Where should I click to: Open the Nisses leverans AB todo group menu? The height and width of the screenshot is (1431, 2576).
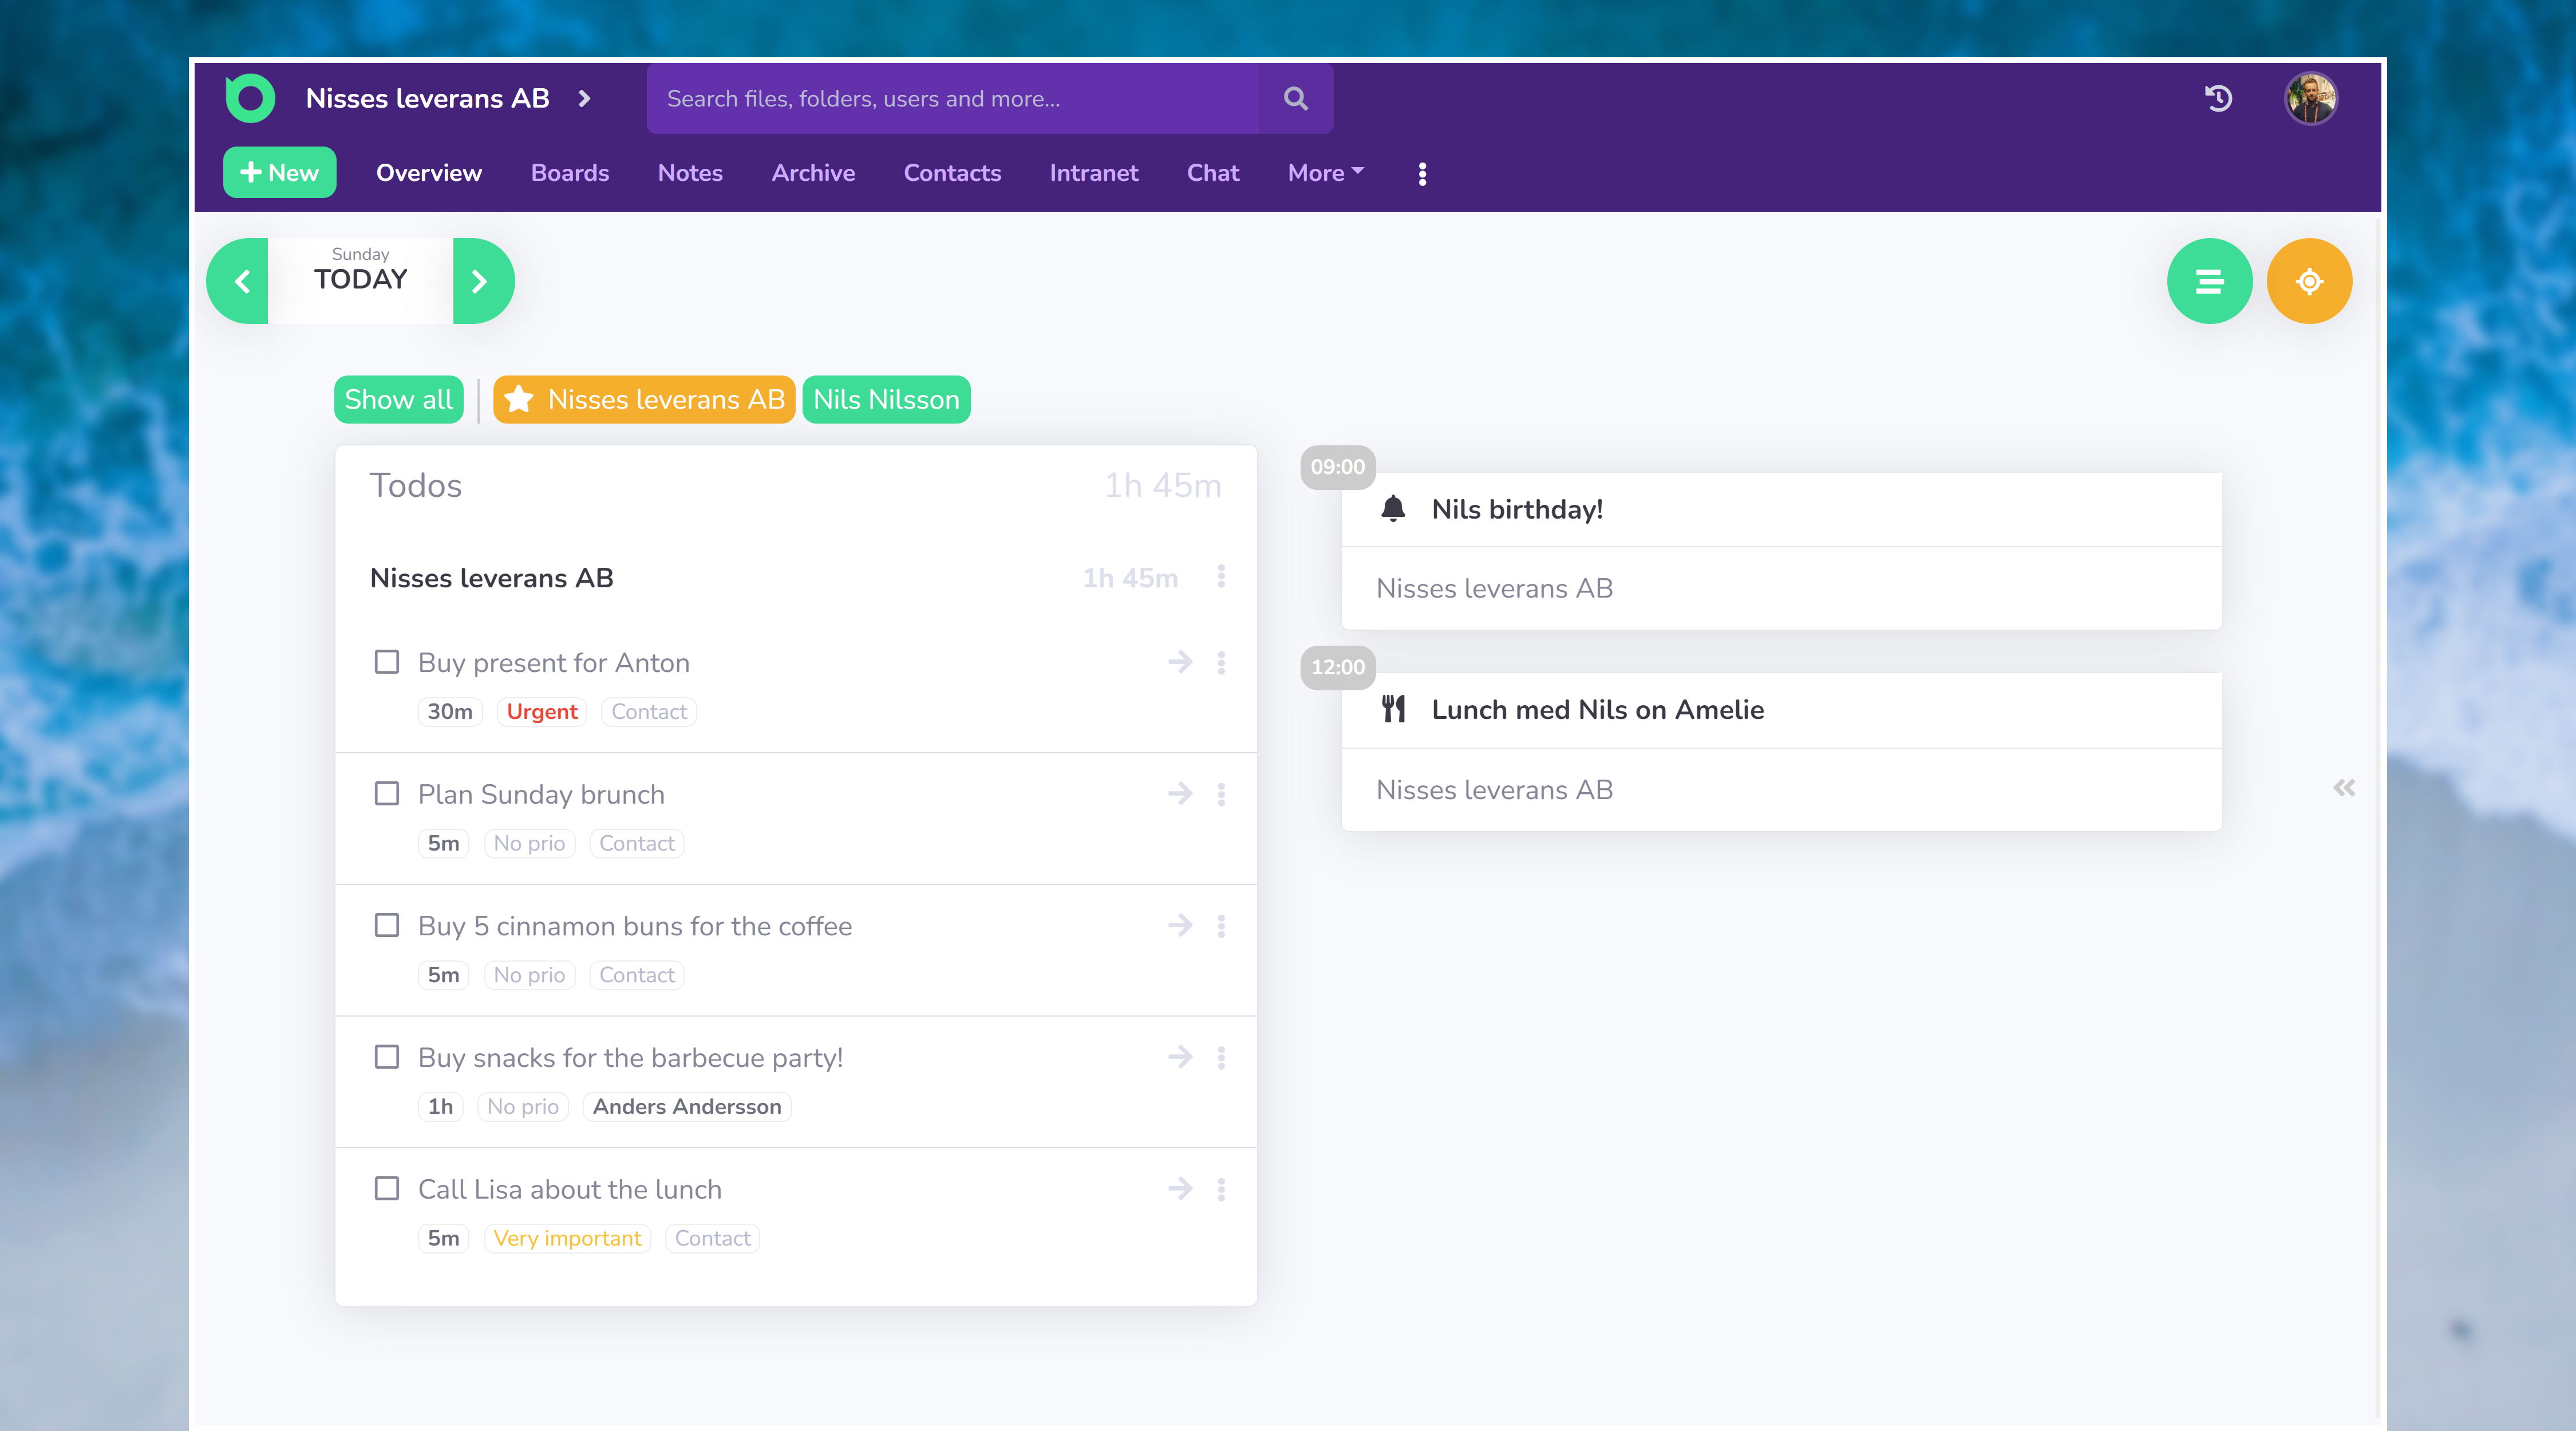click(x=1221, y=577)
